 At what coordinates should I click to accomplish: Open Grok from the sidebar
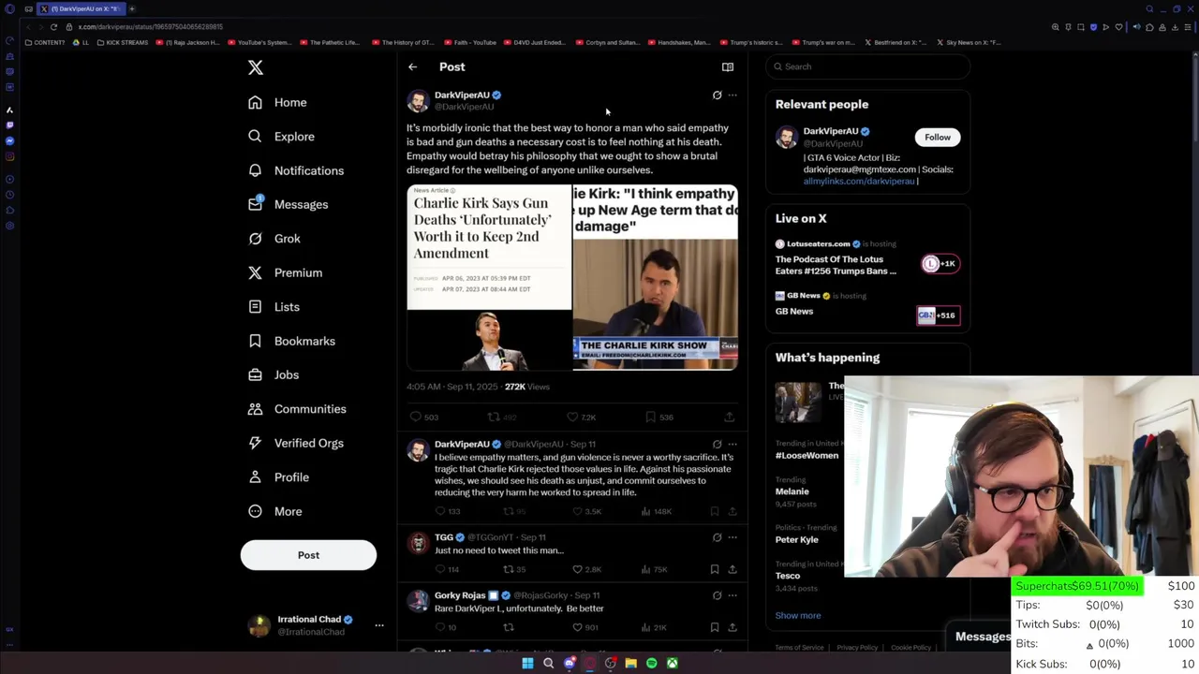274,239
